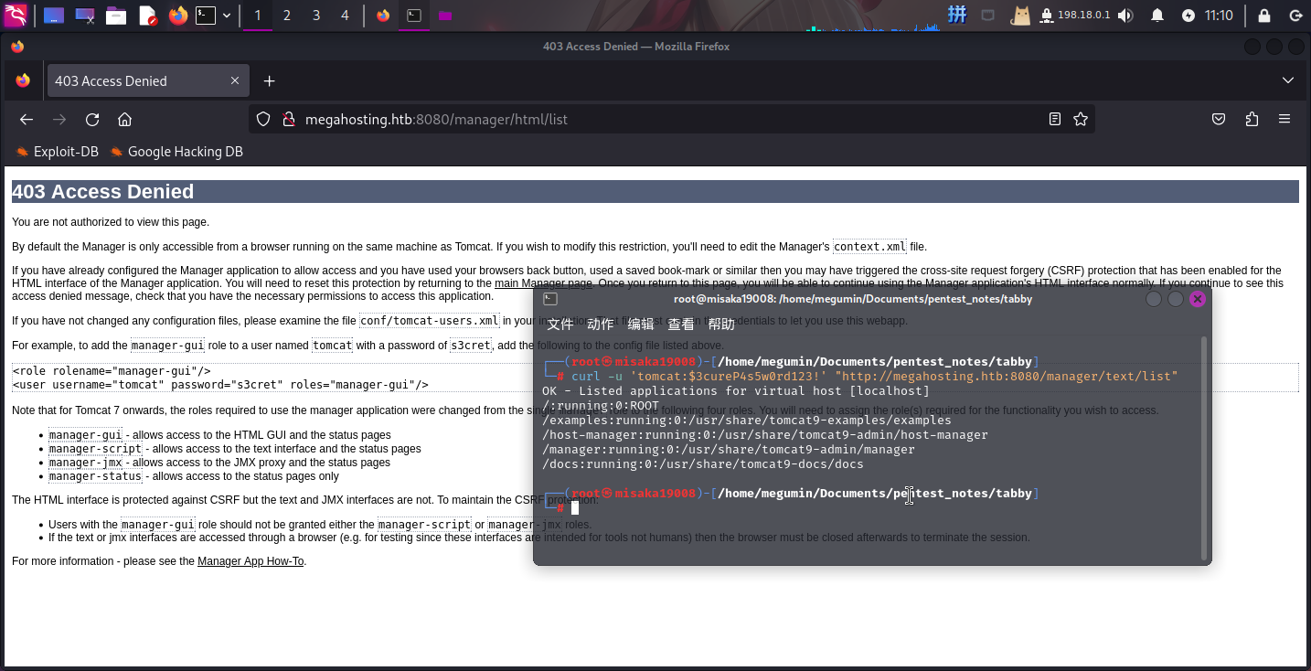Click the terminal window title bar icon

pyautogui.click(x=549, y=299)
